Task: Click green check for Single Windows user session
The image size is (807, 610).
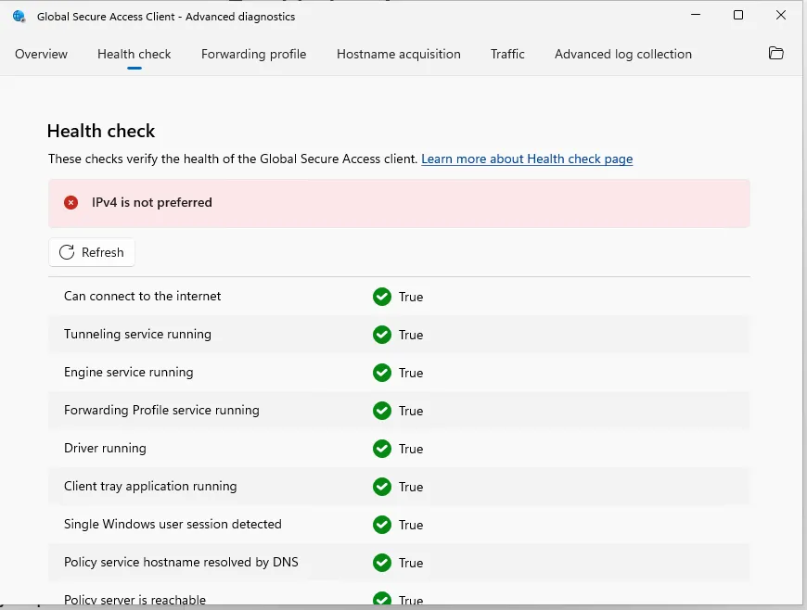Action: tap(382, 525)
